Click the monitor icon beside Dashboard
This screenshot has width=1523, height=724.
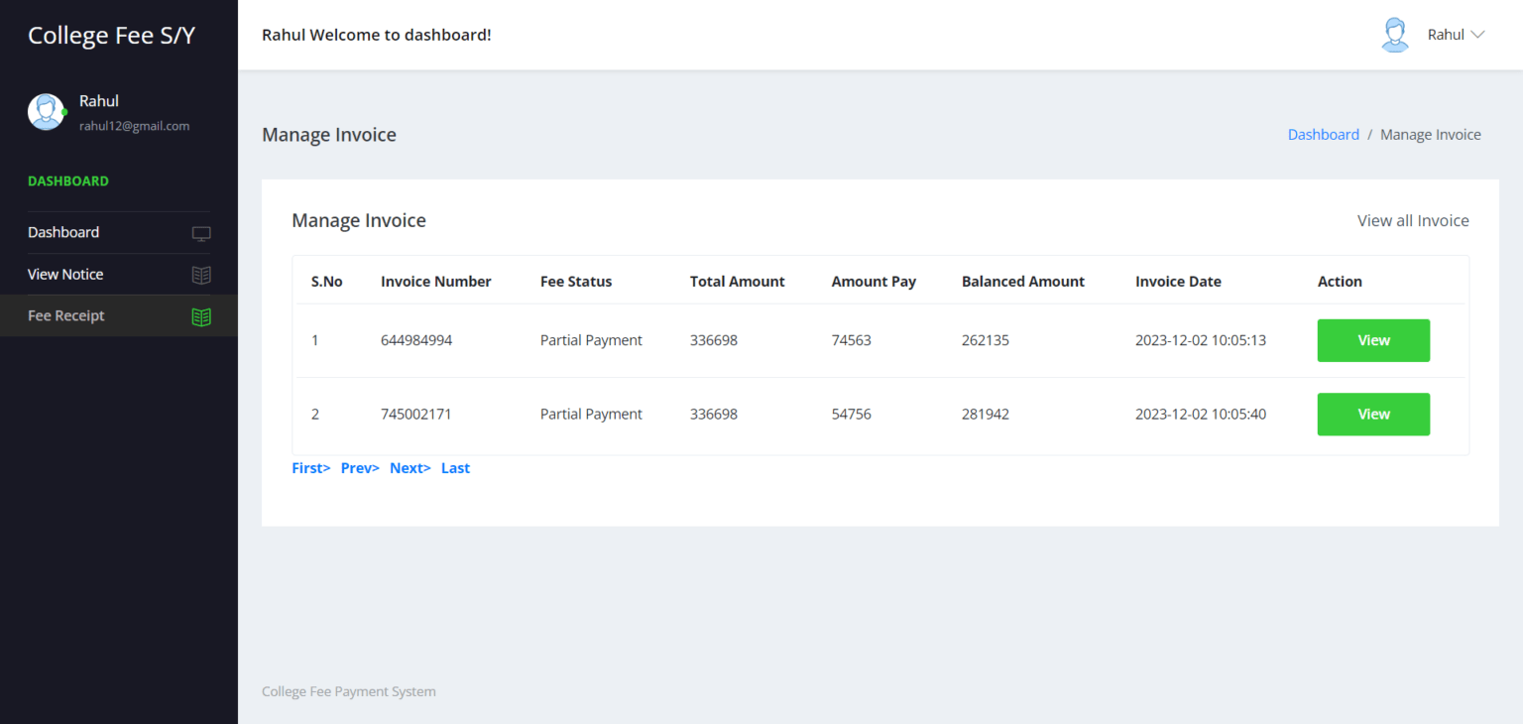(x=201, y=234)
